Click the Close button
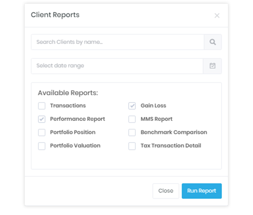Image resolution: width=253 pixels, height=215 pixels. tap(166, 191)
